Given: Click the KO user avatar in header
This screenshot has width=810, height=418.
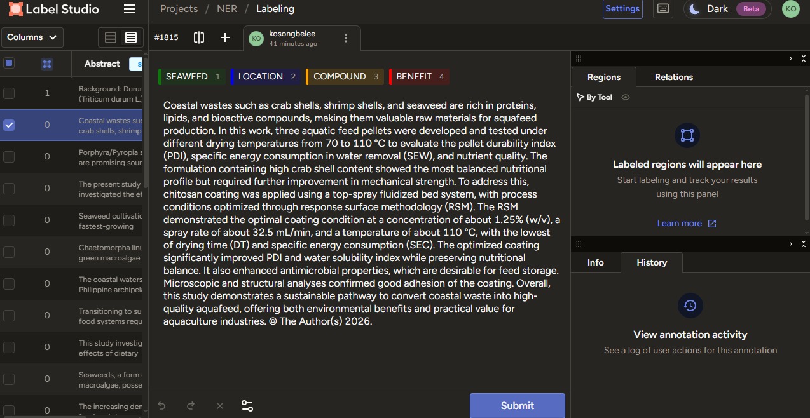Looking at the screenshot, I should 790,9.
